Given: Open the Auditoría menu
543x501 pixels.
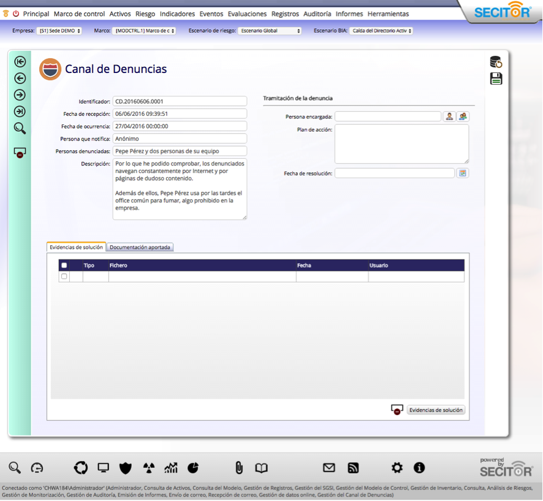Looking at the screenshot, I should point(317,13).
